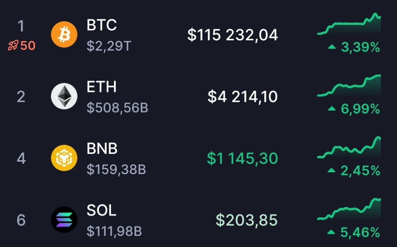The height and width of the screenshot is (247, 397).
Task: Open the BTC ticker name
Action: pyautogui.click(x=101, y=25)
